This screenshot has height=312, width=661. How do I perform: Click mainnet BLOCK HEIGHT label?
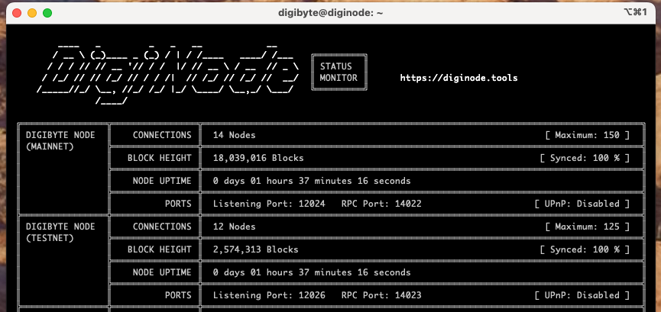click(160, 158)
